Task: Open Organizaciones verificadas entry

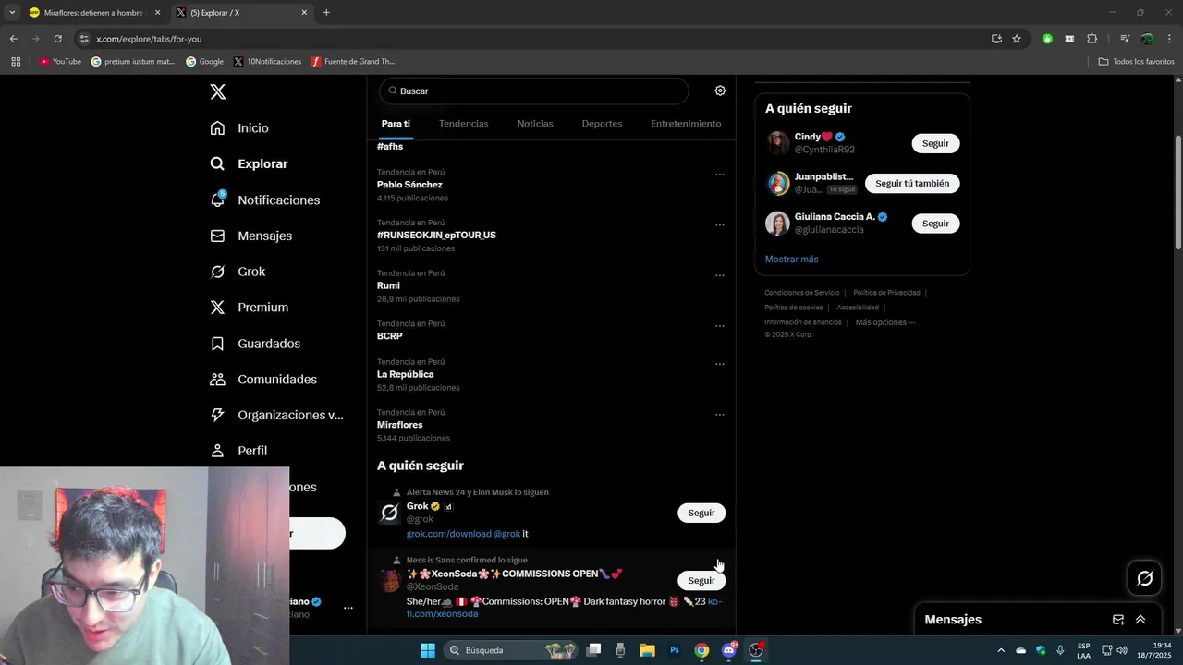Action: click(x=276, y=416)
